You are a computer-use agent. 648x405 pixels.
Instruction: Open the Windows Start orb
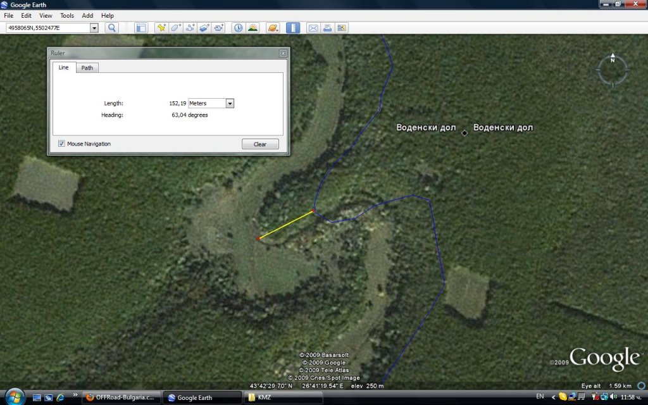pyautogui.click(x=15, y=397)
